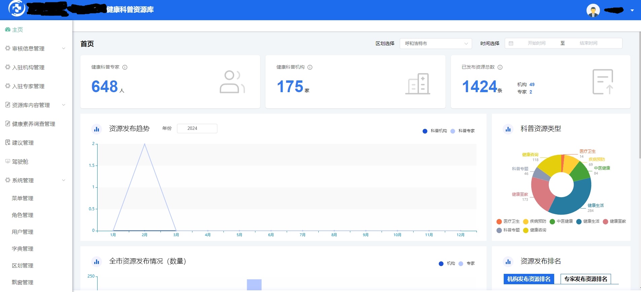Toggle the chevron beside 资源库内容管理

click(64, 105)
